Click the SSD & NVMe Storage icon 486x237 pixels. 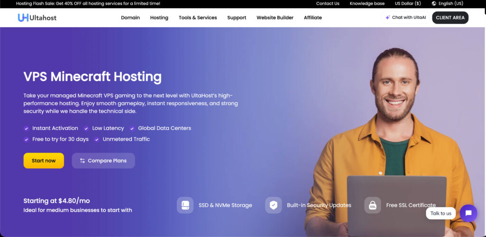coord(185,205)
